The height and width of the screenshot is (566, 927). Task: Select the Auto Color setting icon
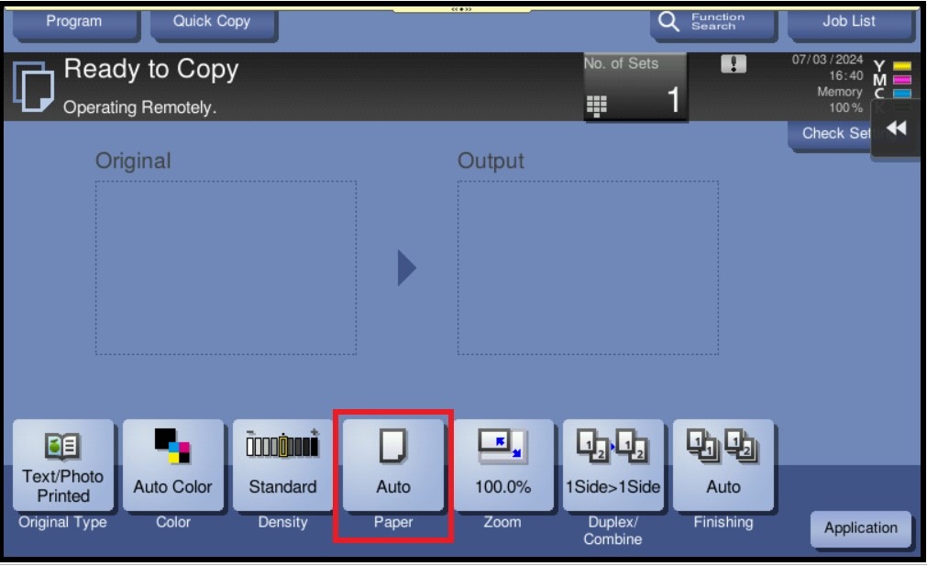[x=172, y=445]
